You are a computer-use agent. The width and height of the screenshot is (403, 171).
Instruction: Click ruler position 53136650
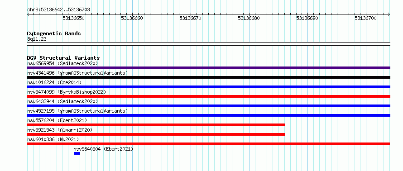(73, 18)
